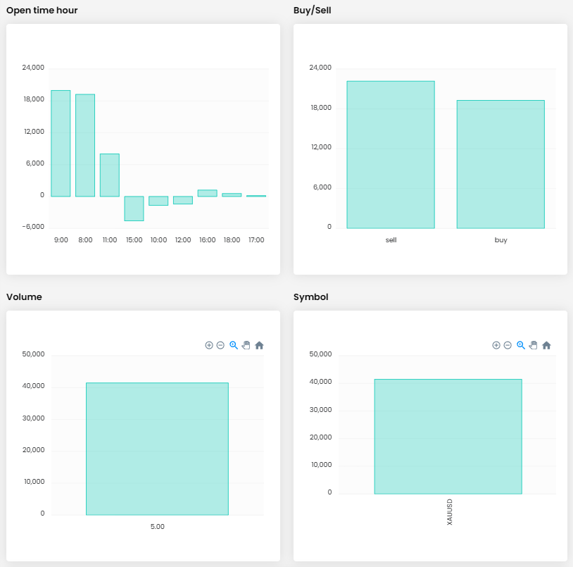The height and width of the screenshot is (567, 573).
Task: Select the sell bar in Buy/Sell chart
Action: pyautogui.click(x=391, y=155)
